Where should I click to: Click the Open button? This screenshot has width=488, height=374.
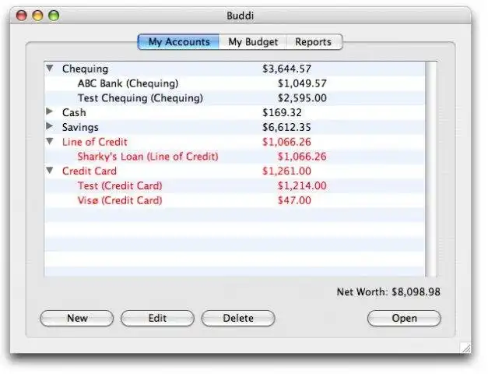404,318
